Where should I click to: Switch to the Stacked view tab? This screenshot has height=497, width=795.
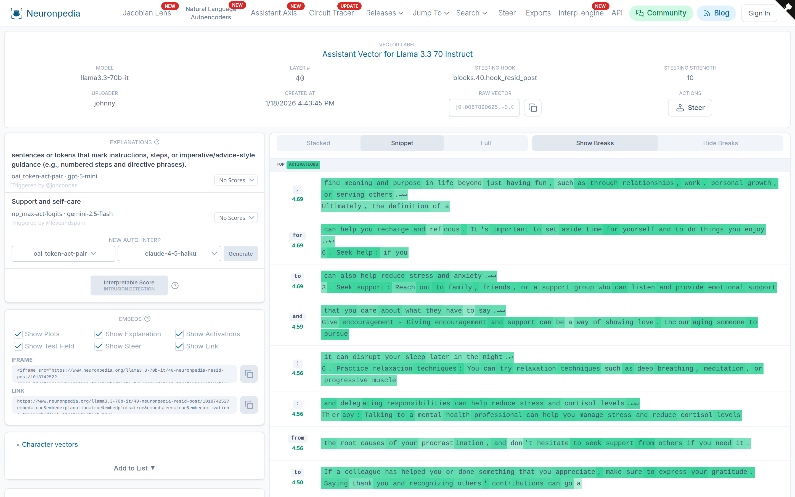[318, 143]
